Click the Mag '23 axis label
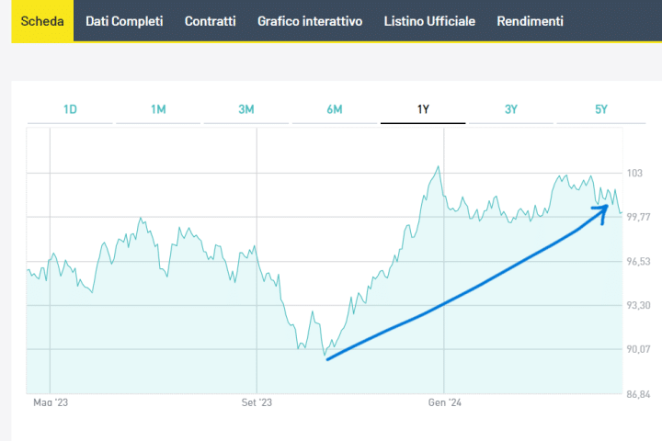Screen dimensions: 662x441 pos(51,402)
